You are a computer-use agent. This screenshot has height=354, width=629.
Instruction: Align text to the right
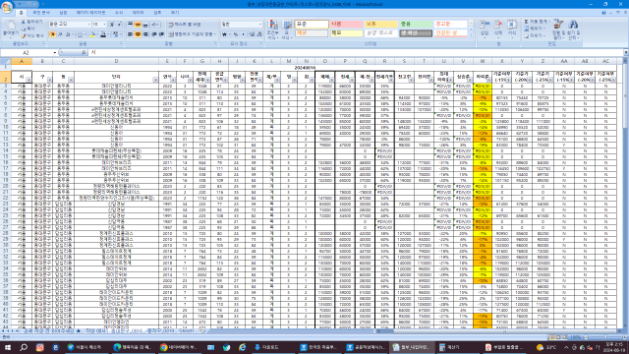tap(145, 35)
